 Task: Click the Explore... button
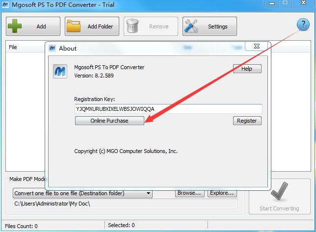222,193
